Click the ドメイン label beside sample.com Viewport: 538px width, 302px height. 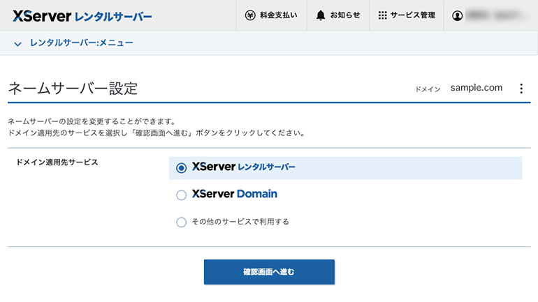428,89
